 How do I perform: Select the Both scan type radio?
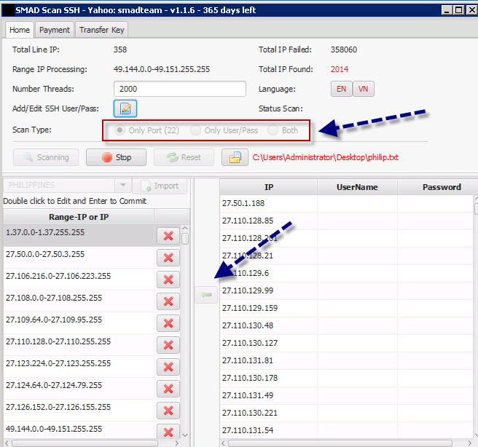tap(273, 130)
